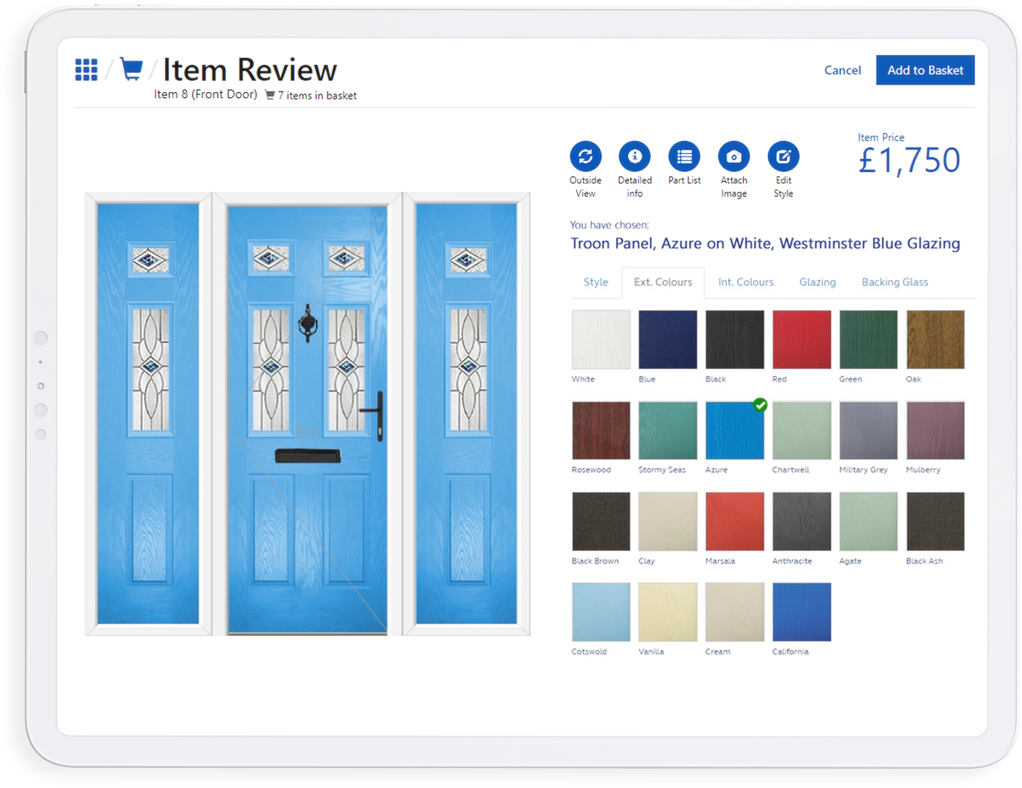This screenshot has width=1022, height=788.
Task: Choose the Anthracite colour swatch
Action: [x=802, y=521]
